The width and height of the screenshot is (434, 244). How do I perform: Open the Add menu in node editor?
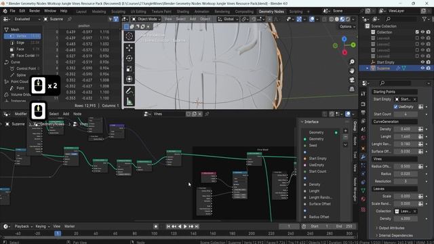click(x=66, y=114)
